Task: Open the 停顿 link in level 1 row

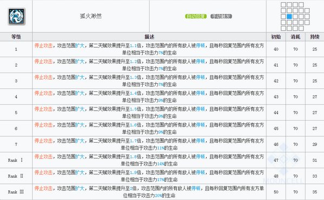Action: pos(200,45)
